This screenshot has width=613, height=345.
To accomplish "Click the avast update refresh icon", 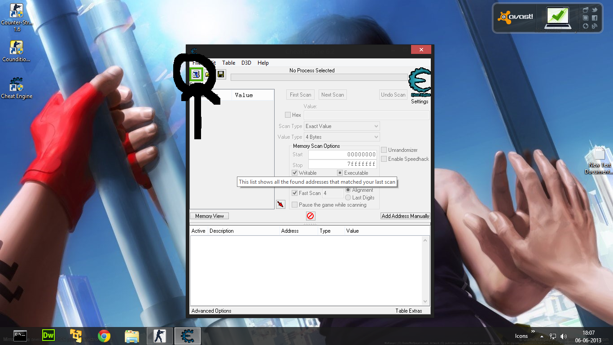I will click(x=586, y=26).
